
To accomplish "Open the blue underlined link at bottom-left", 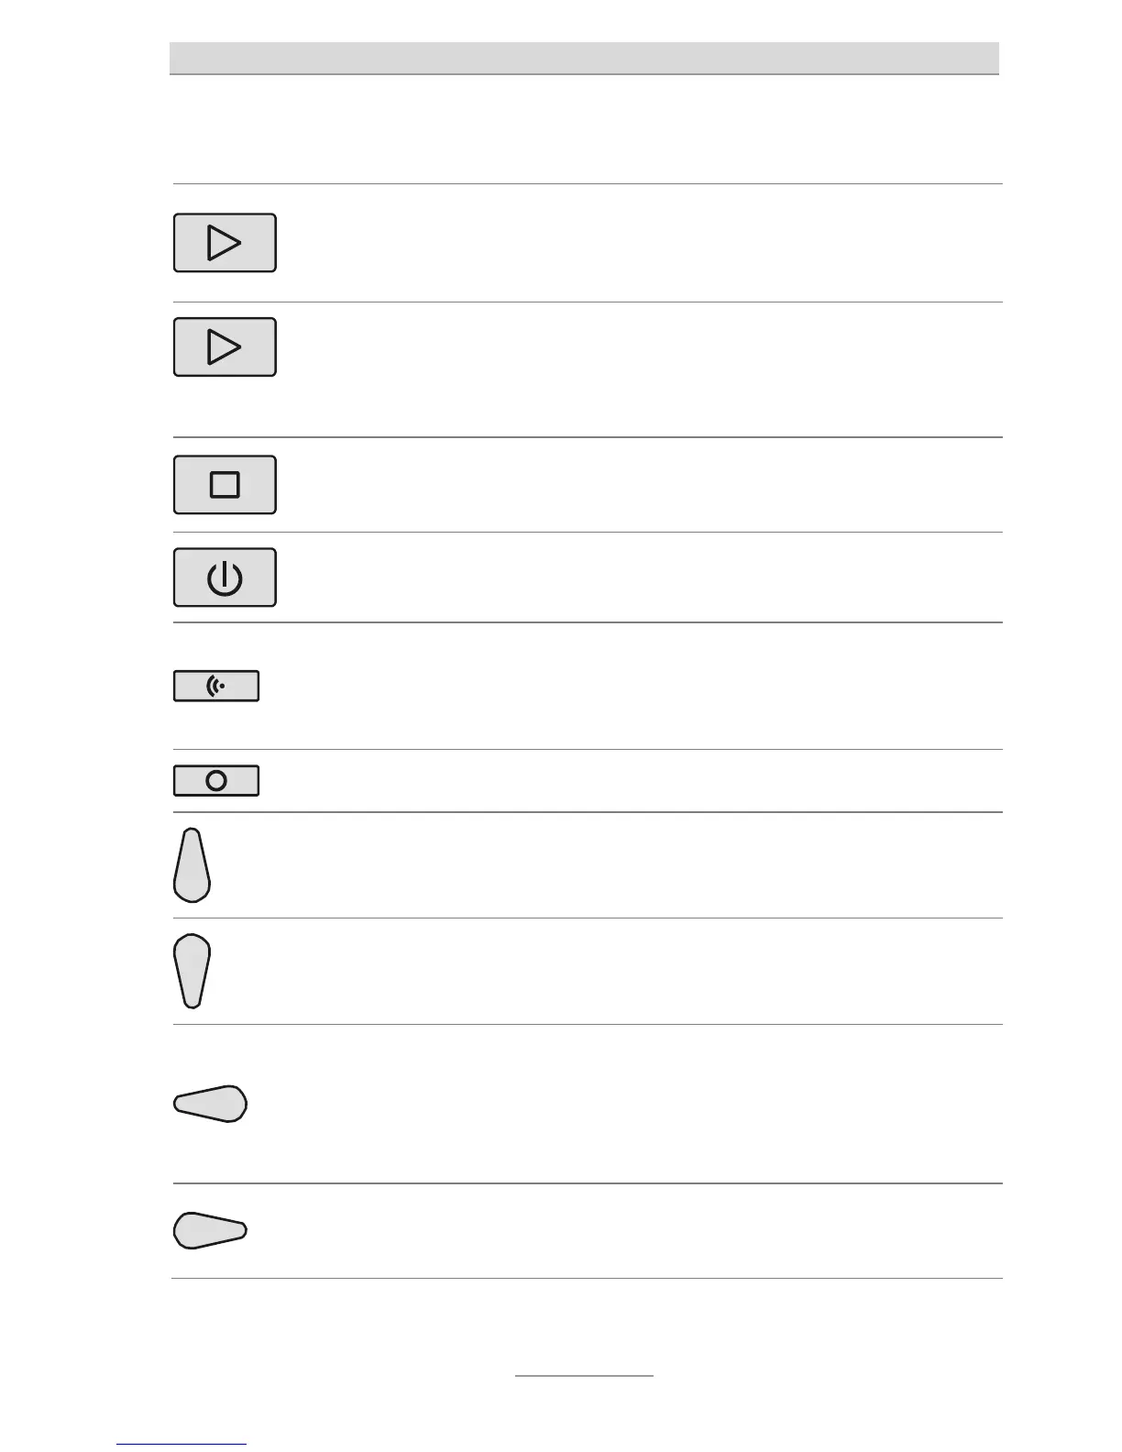I will click(181, 1445).
